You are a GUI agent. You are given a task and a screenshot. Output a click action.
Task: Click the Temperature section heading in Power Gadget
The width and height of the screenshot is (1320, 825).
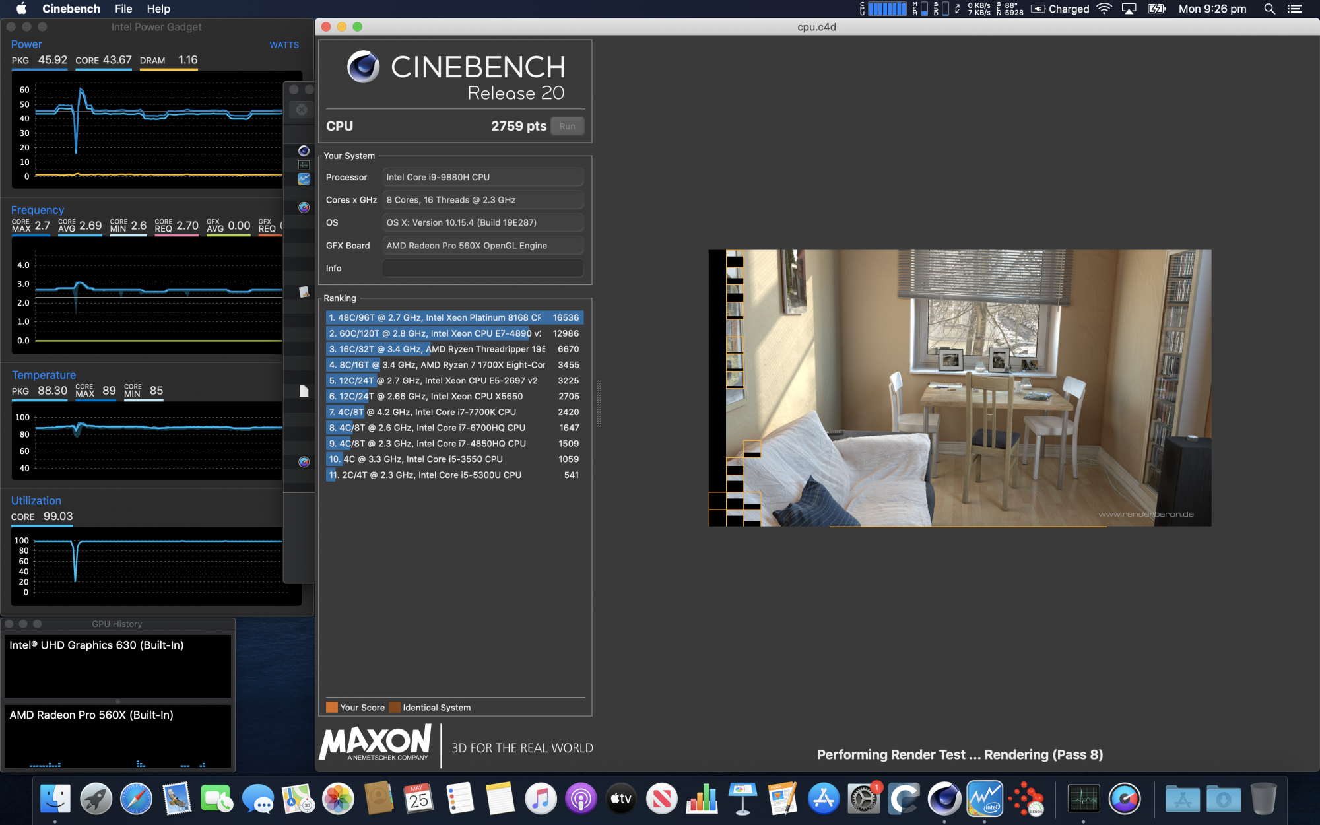tap(44, 375)
